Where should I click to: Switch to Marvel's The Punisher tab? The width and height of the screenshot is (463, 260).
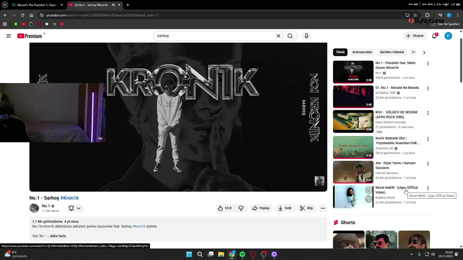37,5
